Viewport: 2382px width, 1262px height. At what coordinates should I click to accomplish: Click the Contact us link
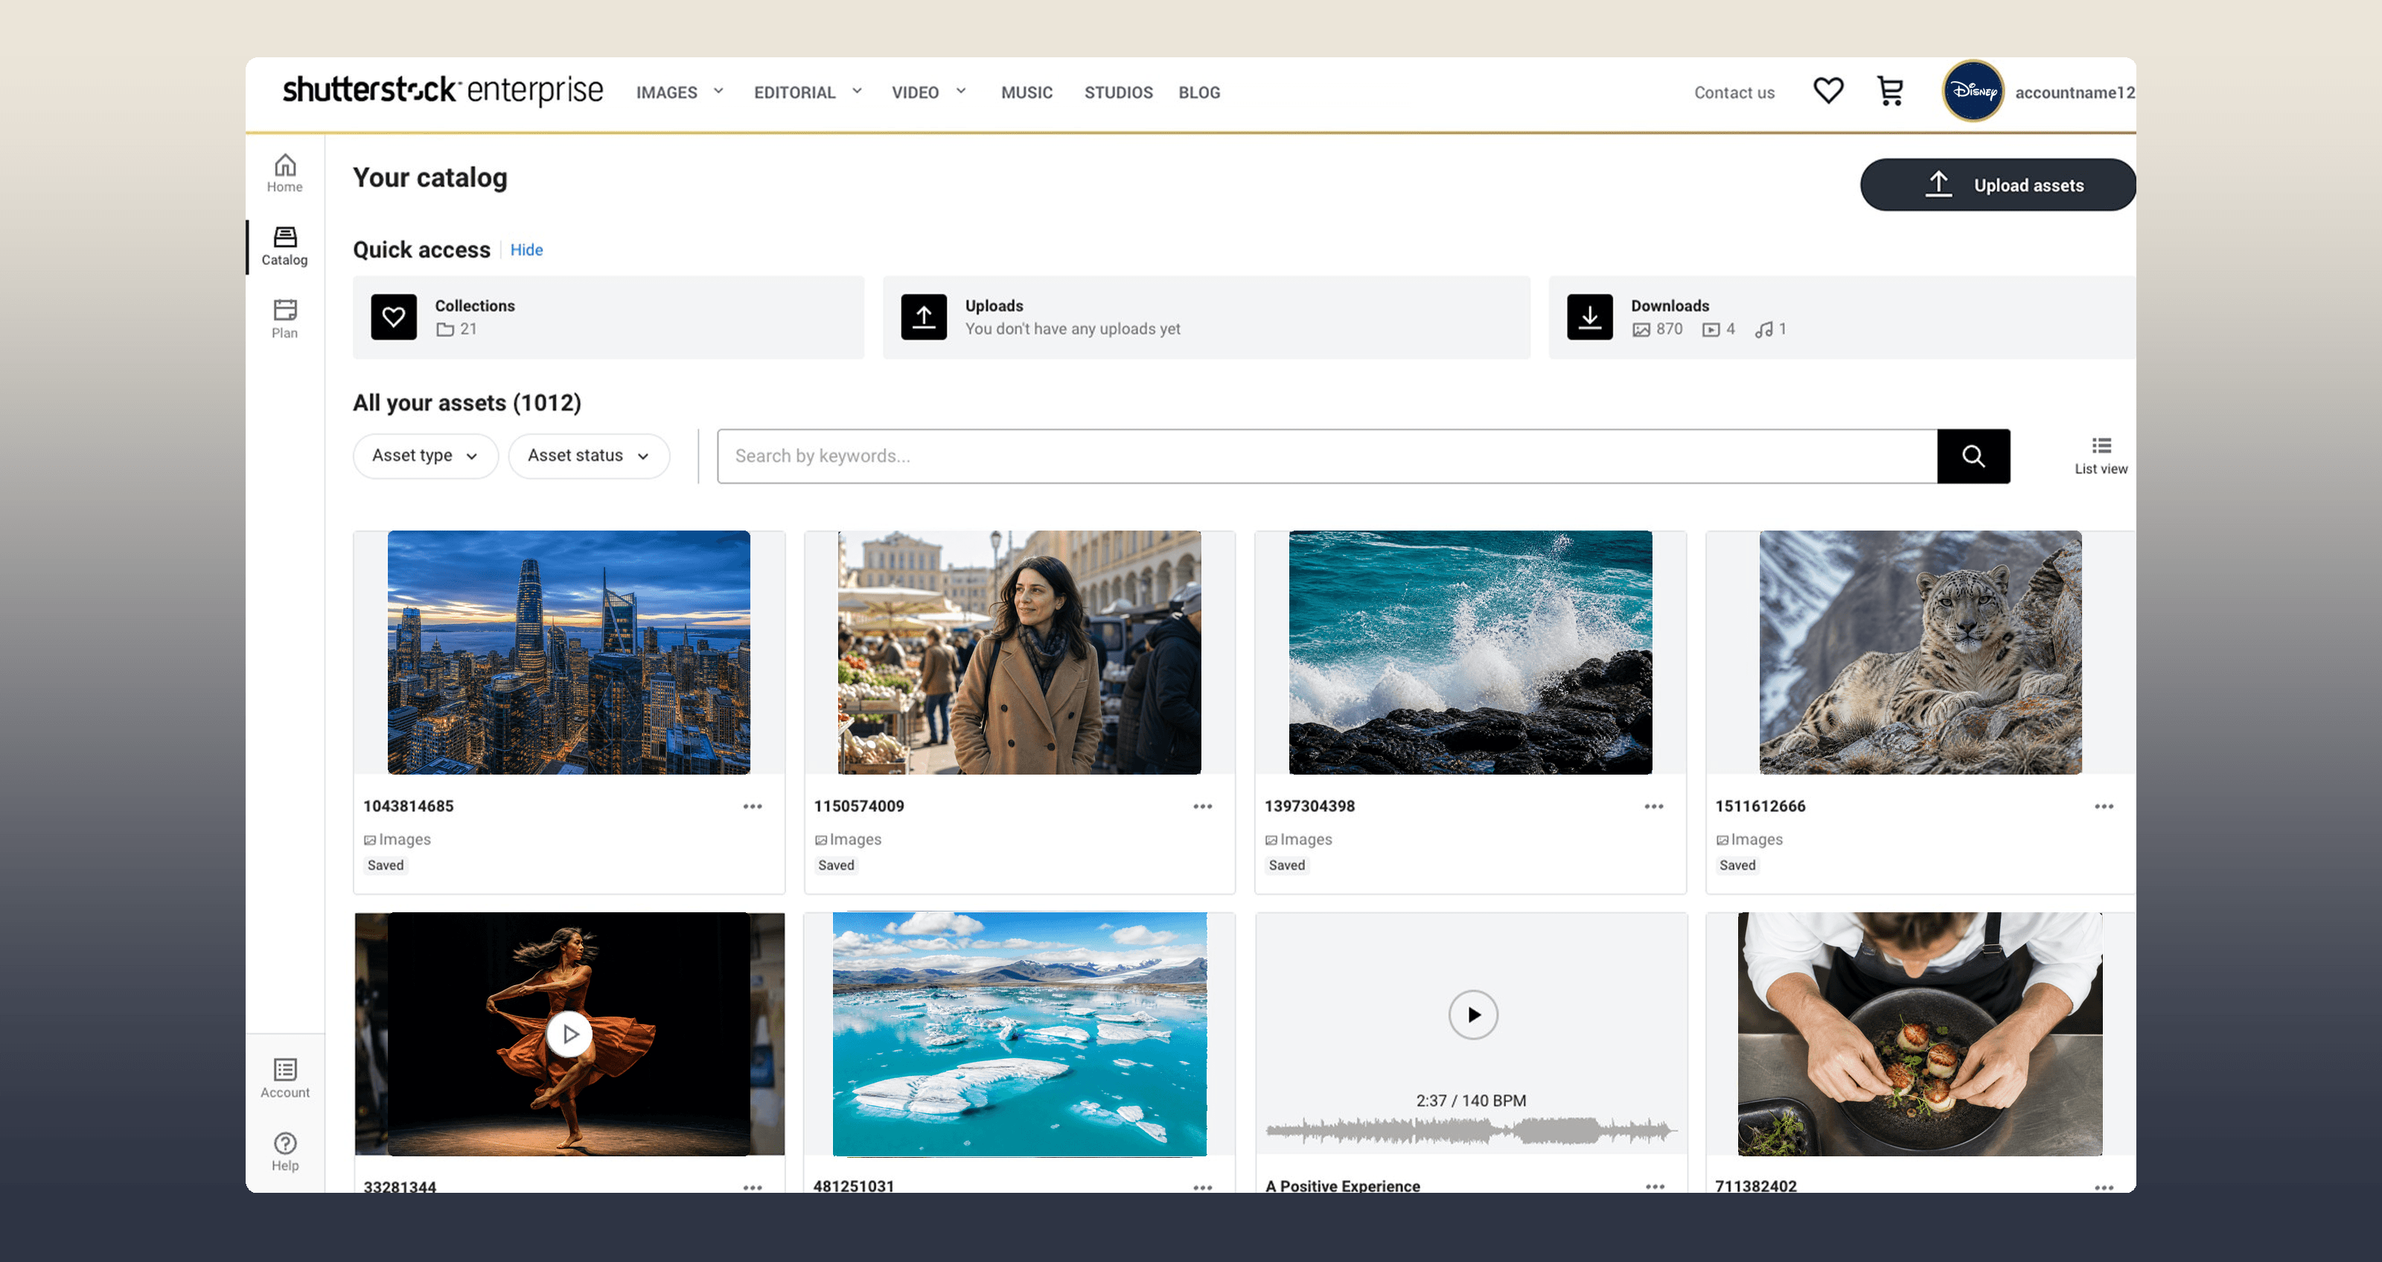pyautogui.click(x=1734, y=92)
